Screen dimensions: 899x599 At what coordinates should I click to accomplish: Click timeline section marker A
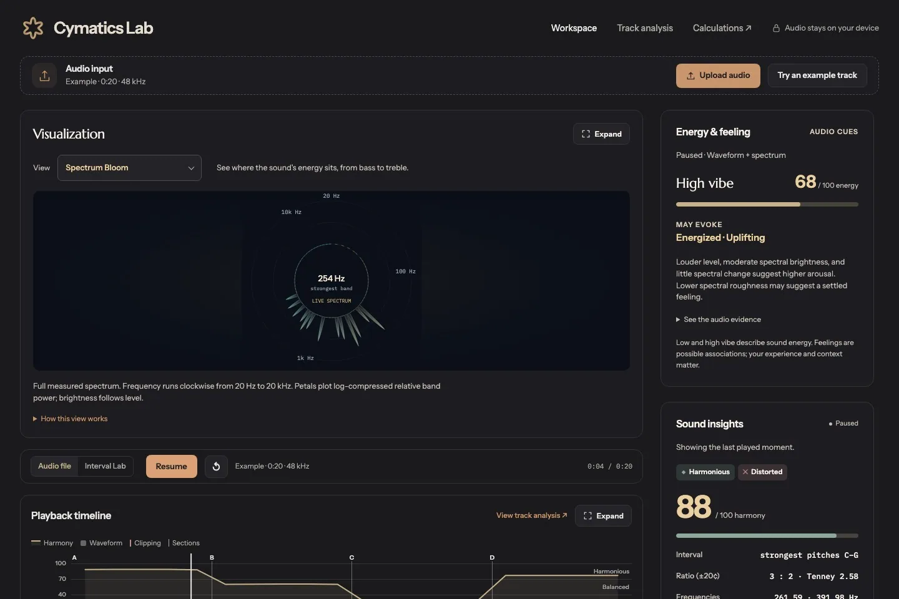point(74,557)
